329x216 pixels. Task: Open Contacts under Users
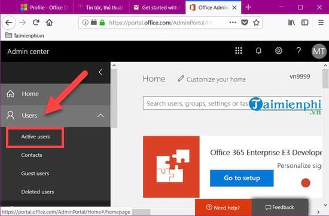(32, 155)
